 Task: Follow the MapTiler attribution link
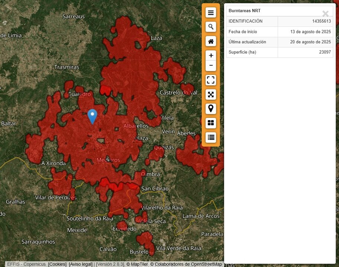coord(137,264)
